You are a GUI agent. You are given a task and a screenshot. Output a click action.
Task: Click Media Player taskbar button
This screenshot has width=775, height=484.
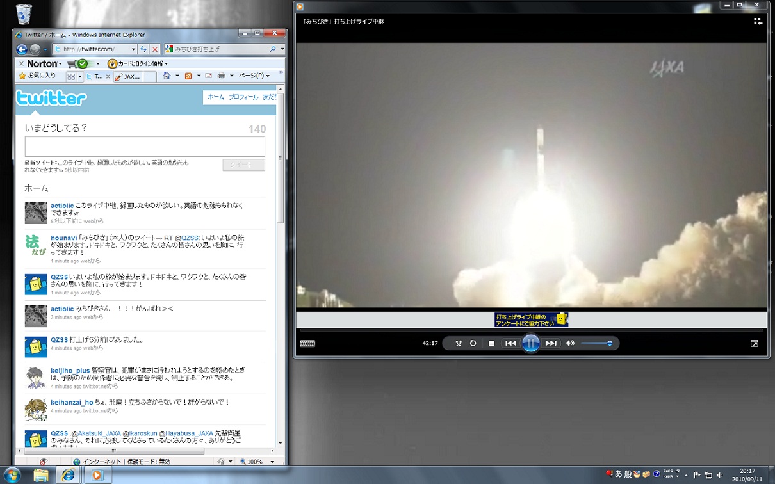[x=97, y=475]
